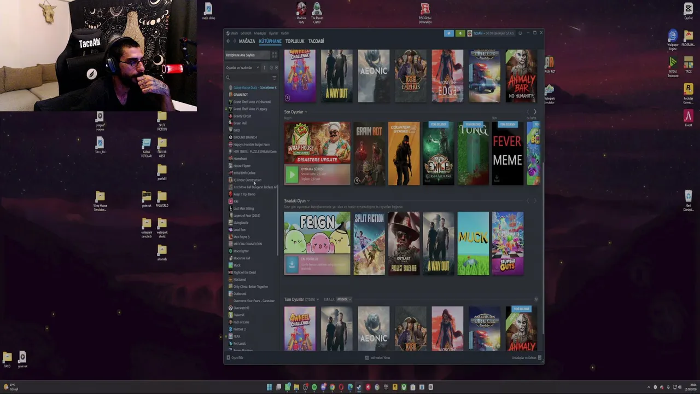Click Kütüphane Ana Sayfası button
Image resolution: width=700 pixels, height=394 pixels.
pos(247,55)
